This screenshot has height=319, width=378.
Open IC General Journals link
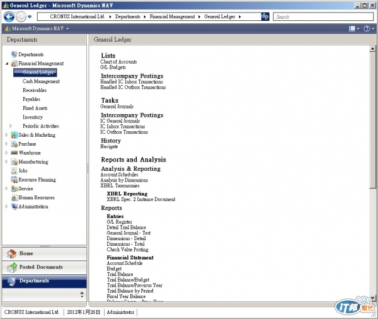[x=120, y=121]
